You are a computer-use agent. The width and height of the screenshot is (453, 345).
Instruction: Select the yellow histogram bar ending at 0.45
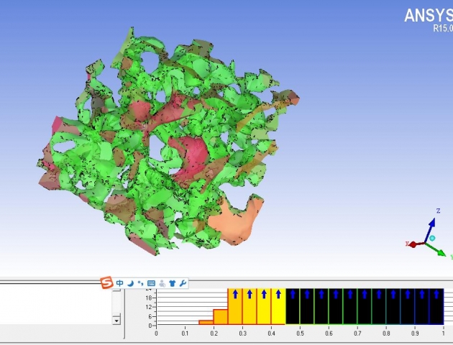[x=278, y=307]
